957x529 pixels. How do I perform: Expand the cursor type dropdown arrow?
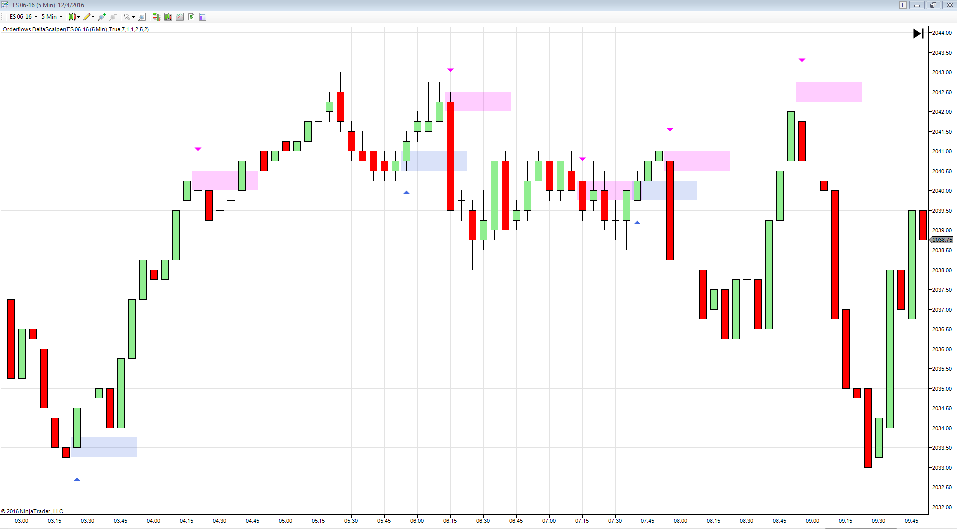pos(133,17)
